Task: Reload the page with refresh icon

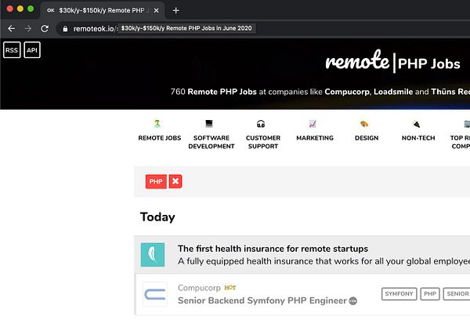Action: tap(45, 28)
